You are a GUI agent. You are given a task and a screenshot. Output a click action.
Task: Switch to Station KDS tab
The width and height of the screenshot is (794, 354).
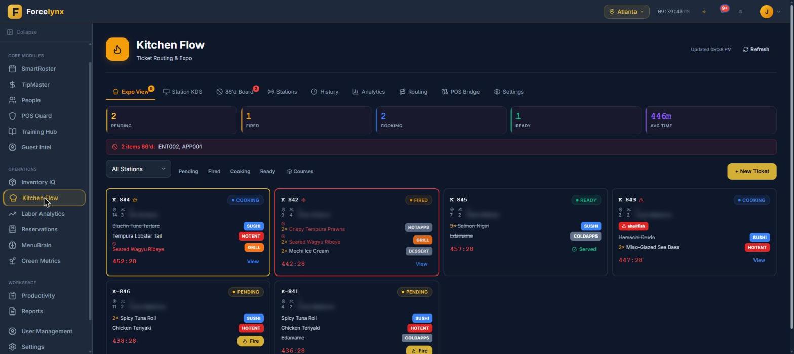(x=182, y=92)
